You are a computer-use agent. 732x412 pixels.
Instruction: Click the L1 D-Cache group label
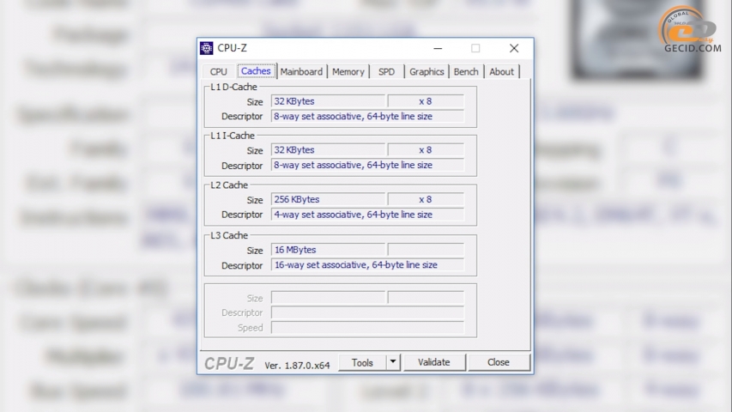tap(233, 87)
